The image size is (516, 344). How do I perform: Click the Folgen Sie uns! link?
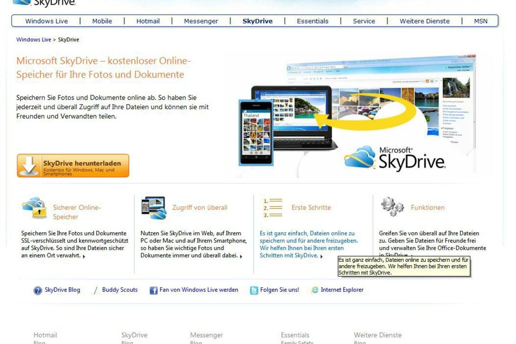(279, 290)
